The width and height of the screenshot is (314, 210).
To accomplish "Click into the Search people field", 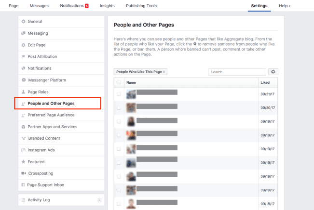I will click(237, 72).
